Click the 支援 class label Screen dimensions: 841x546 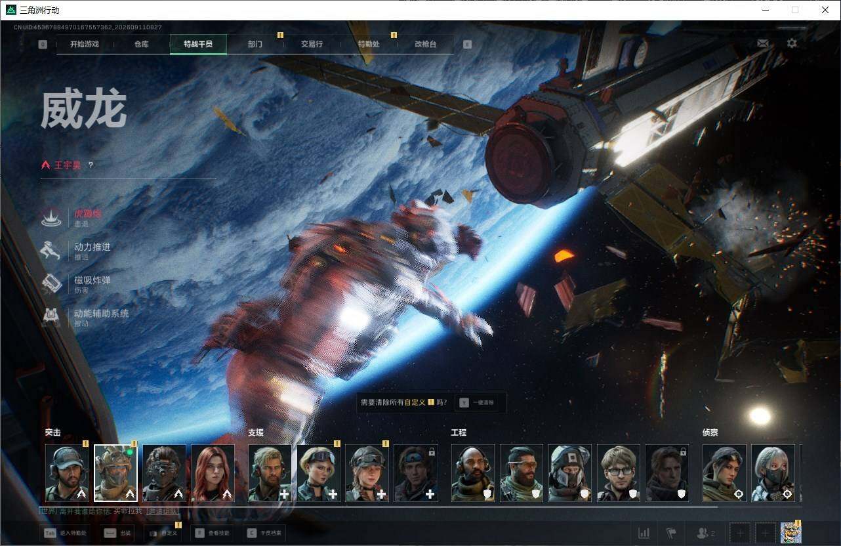[x=256, y=432]
